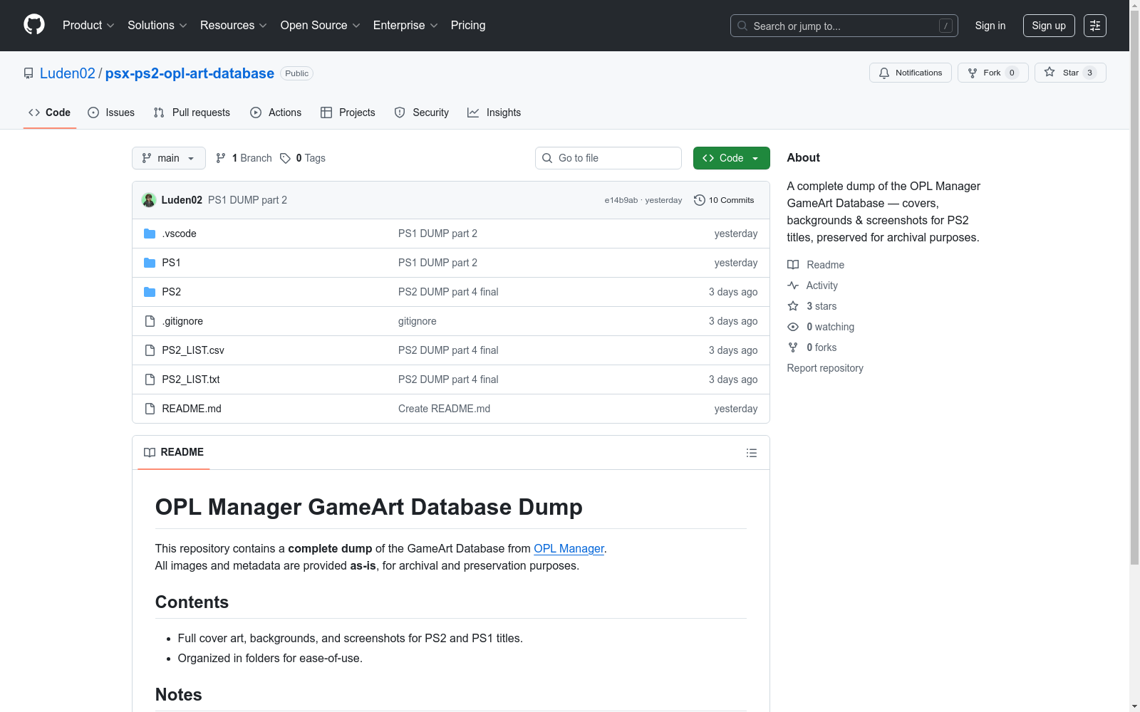1140x712 pixels.
Task: Click the PS1 folder icon
Action: pos(150,263)
